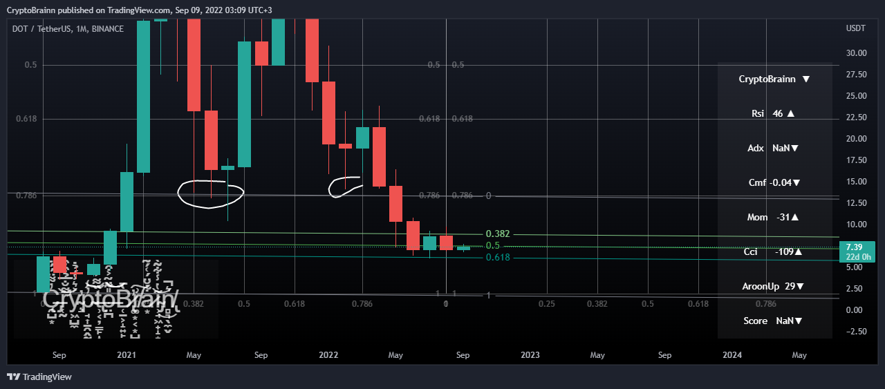Click the 15.00 price axis label

click(x=856, y=181)
